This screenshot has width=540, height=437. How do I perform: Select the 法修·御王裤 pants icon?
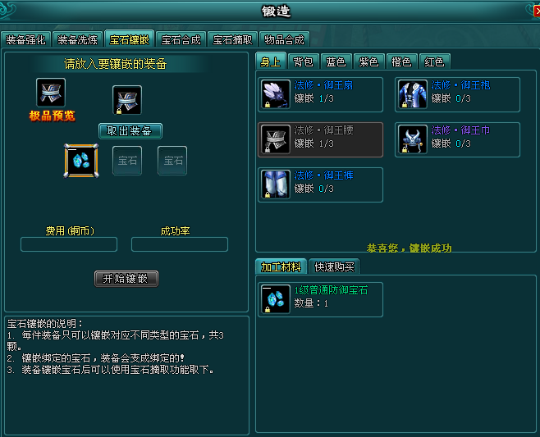[275, 184]
